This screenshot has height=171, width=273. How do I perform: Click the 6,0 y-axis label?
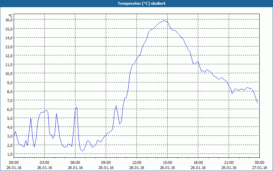pos(10,109)
